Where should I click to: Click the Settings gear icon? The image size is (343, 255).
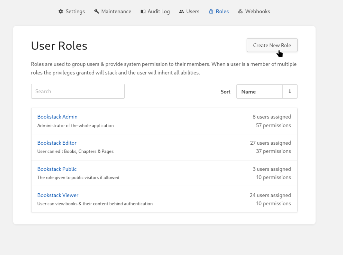[61, 11]
